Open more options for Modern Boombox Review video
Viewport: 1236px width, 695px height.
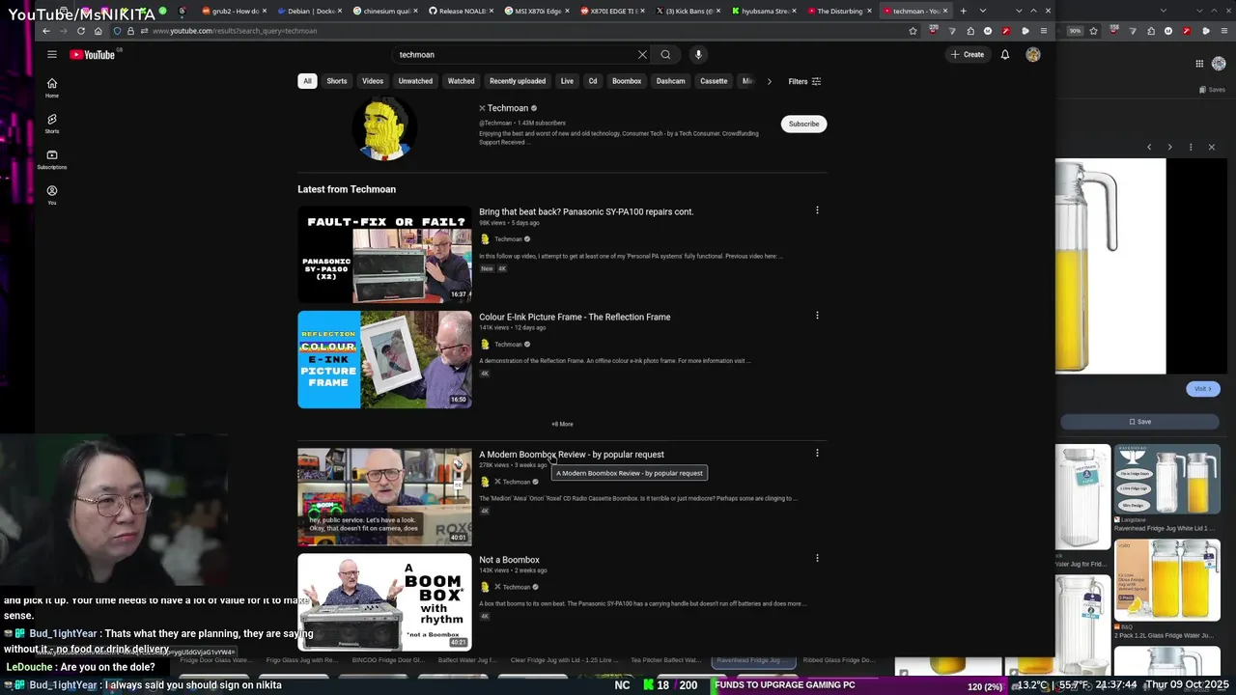point(817,453)
